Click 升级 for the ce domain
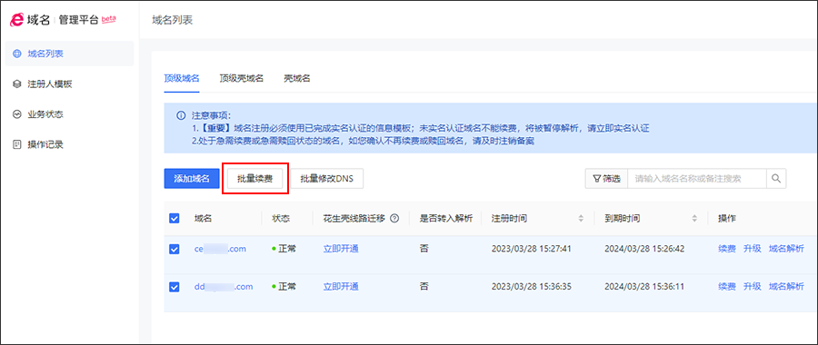This screenshot has width=818, height=345. click(753, 249)
